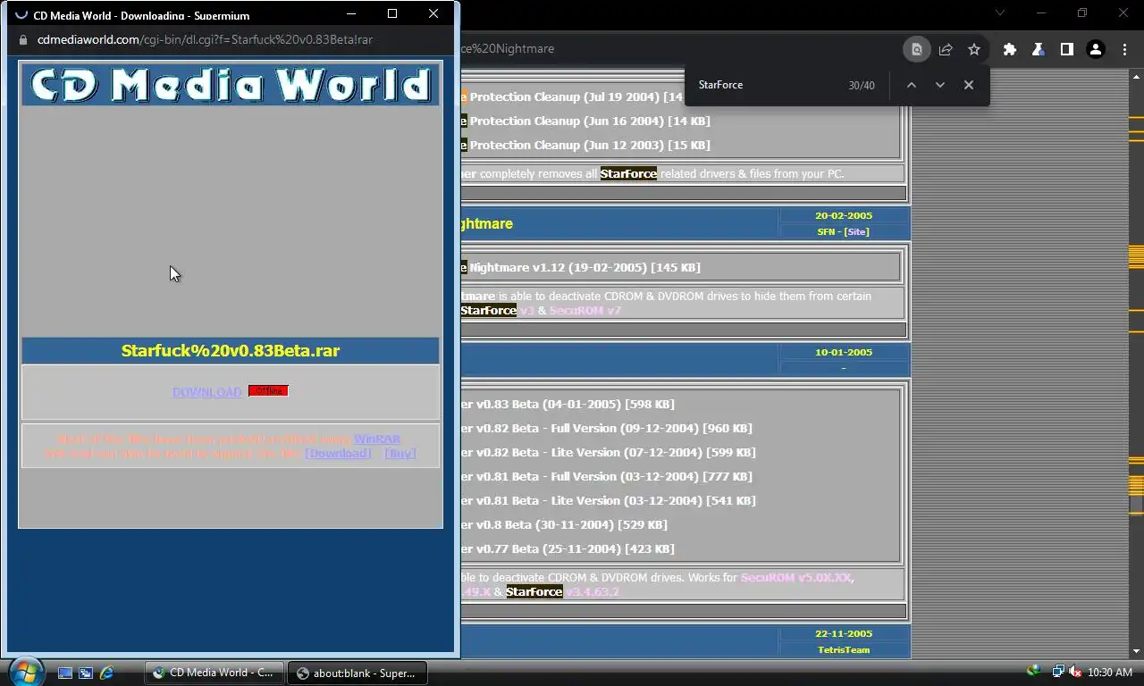The image size is (1144, 686).
Task: Click Switch between windows quick launch icon
Action: coord(86,673)
